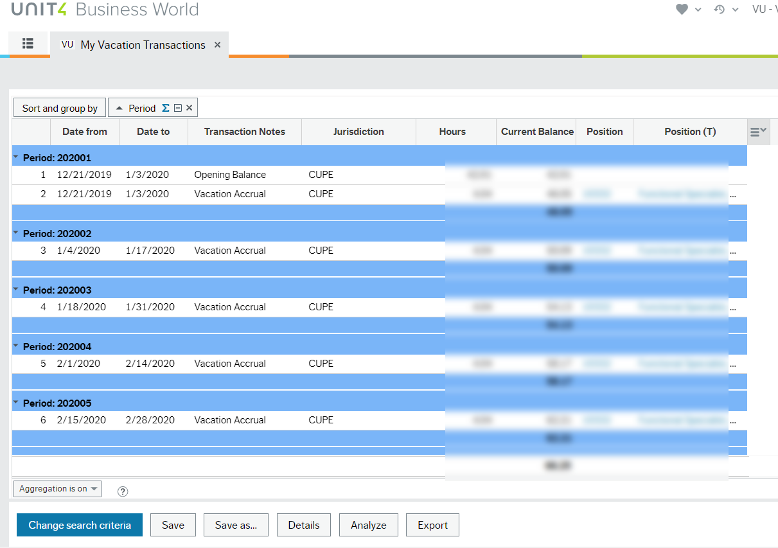Click the Export button

pos(432,525)
